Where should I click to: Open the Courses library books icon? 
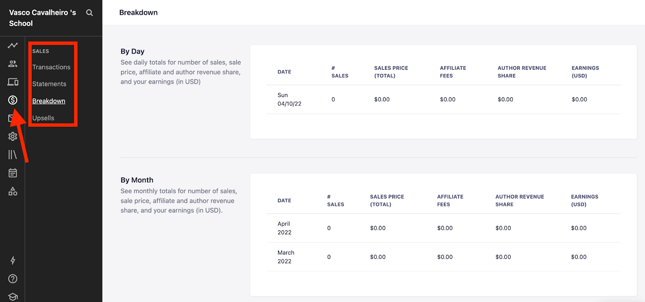[12, 155]
